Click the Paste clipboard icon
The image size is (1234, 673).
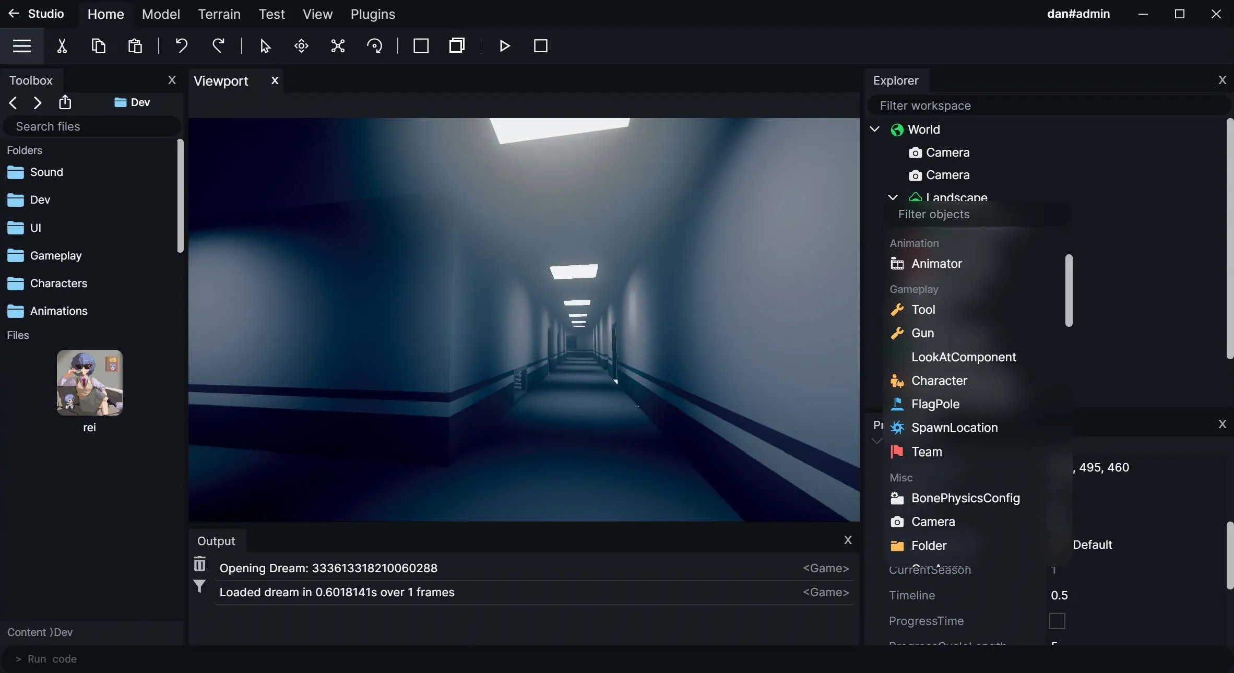point(135,46)
